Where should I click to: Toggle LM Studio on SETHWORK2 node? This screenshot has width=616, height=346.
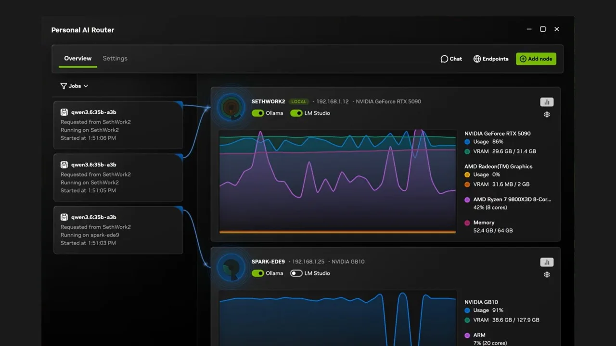296,113
